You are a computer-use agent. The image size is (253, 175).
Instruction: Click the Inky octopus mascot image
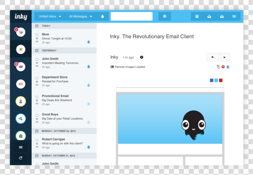[193, 125]
